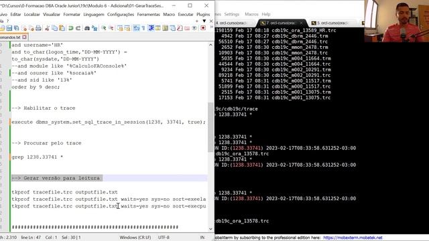Click the plus button near menu row

tap(196, 21)
